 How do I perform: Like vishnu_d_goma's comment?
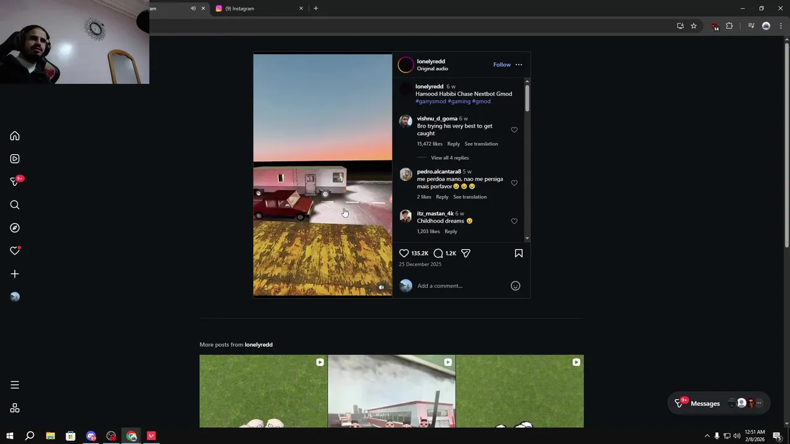(x=514, y=130)
